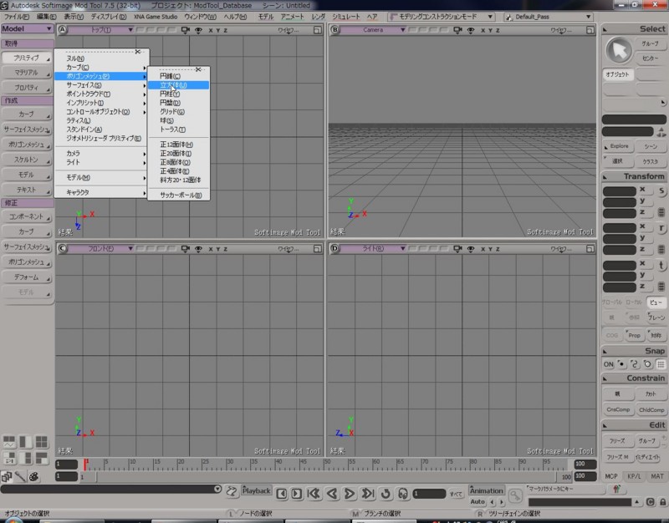Maximize viewport C using its corner icon
The width and height of the screenshot is (669, 523).
point(318,248)
